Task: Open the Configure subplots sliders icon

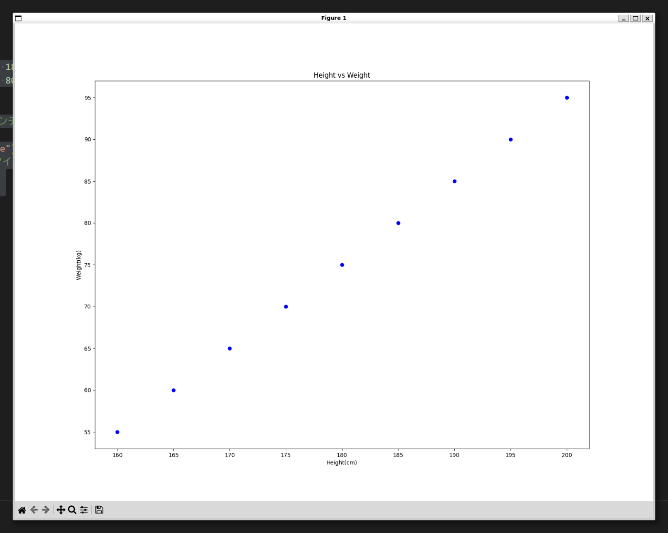Action: [x=84, y=510]
